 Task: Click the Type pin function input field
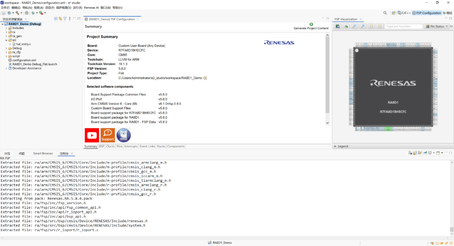[x=404, y=26]
